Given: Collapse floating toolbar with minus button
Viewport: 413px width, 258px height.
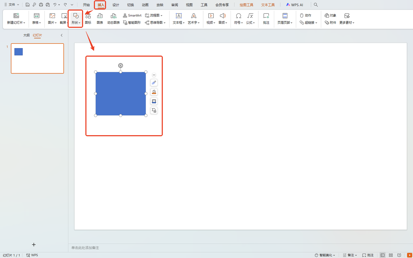Looking at the screenshot, I should 154,75.
